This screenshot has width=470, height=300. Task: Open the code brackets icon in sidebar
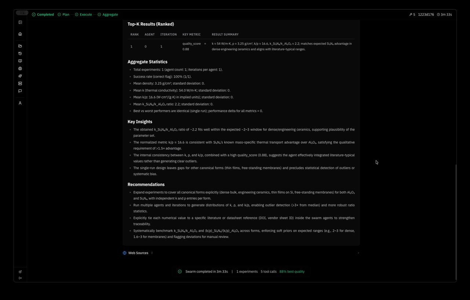(x=20, y=68)
